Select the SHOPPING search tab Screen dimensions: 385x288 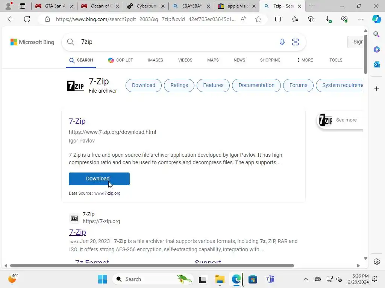click(270, 60)
